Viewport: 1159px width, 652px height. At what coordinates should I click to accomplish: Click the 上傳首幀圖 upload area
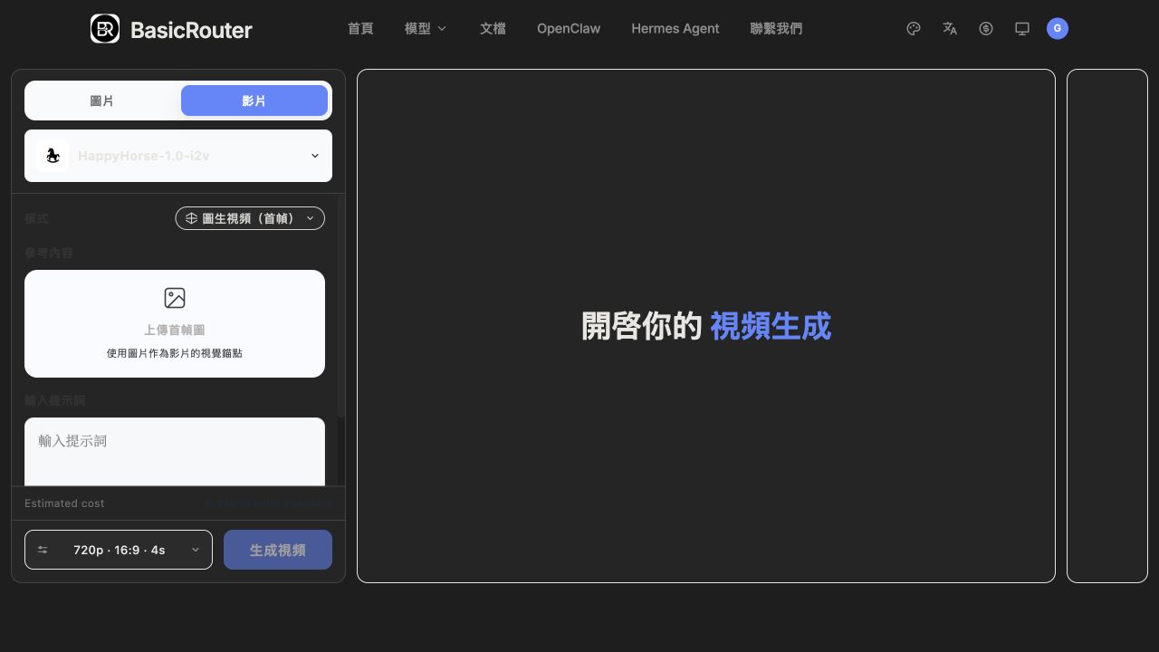[175, 323]
